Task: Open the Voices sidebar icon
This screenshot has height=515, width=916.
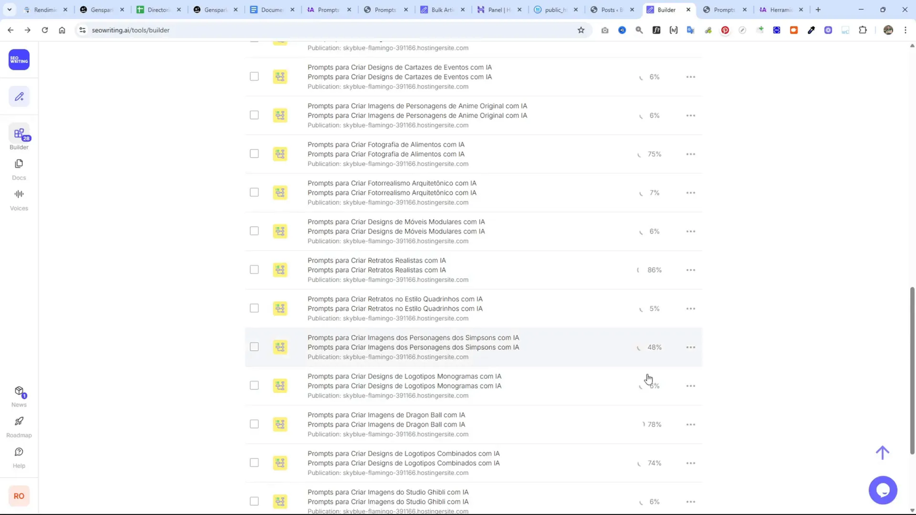Action: click(19, 195)
